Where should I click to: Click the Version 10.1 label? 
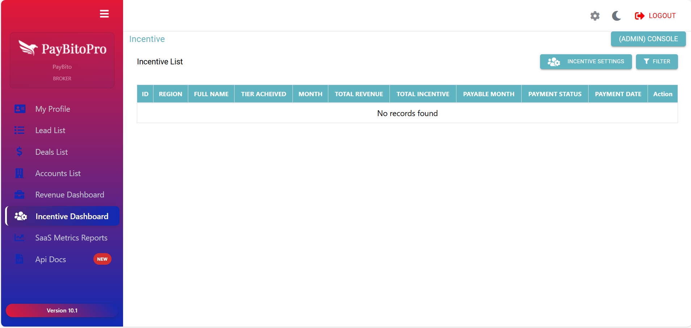tap(62, 311)
